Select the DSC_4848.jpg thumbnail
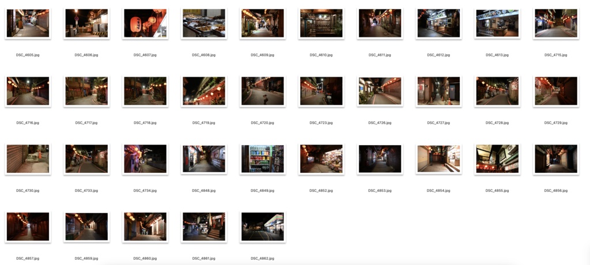The width and height of the screenshot is (590, 265). tap(204, 159)
